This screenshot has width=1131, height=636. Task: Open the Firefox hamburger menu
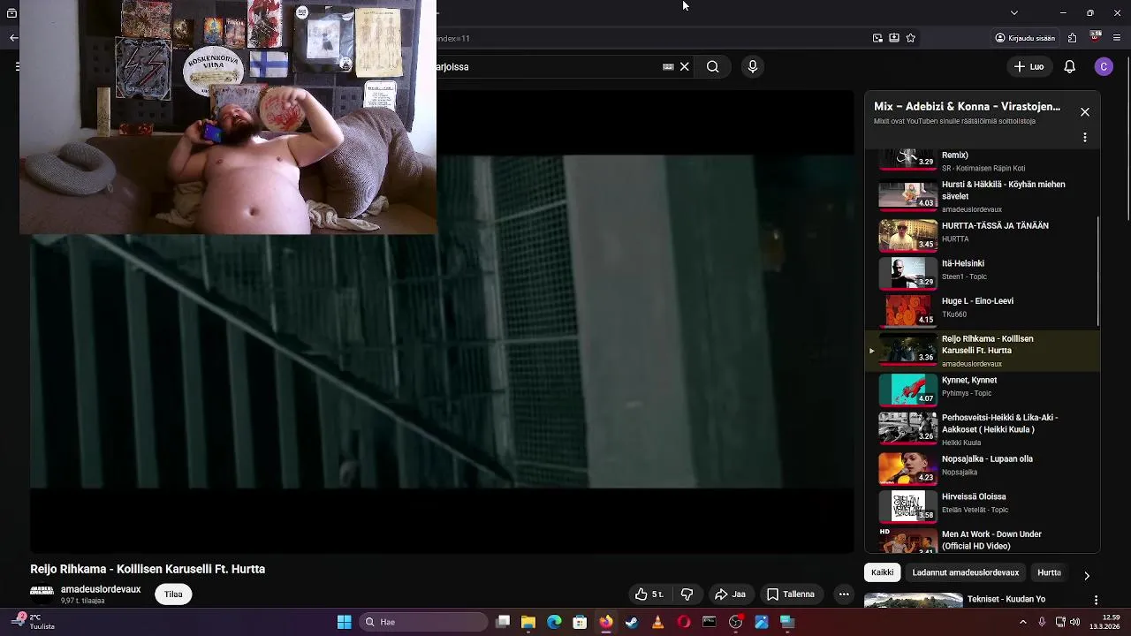point(1118,38)
